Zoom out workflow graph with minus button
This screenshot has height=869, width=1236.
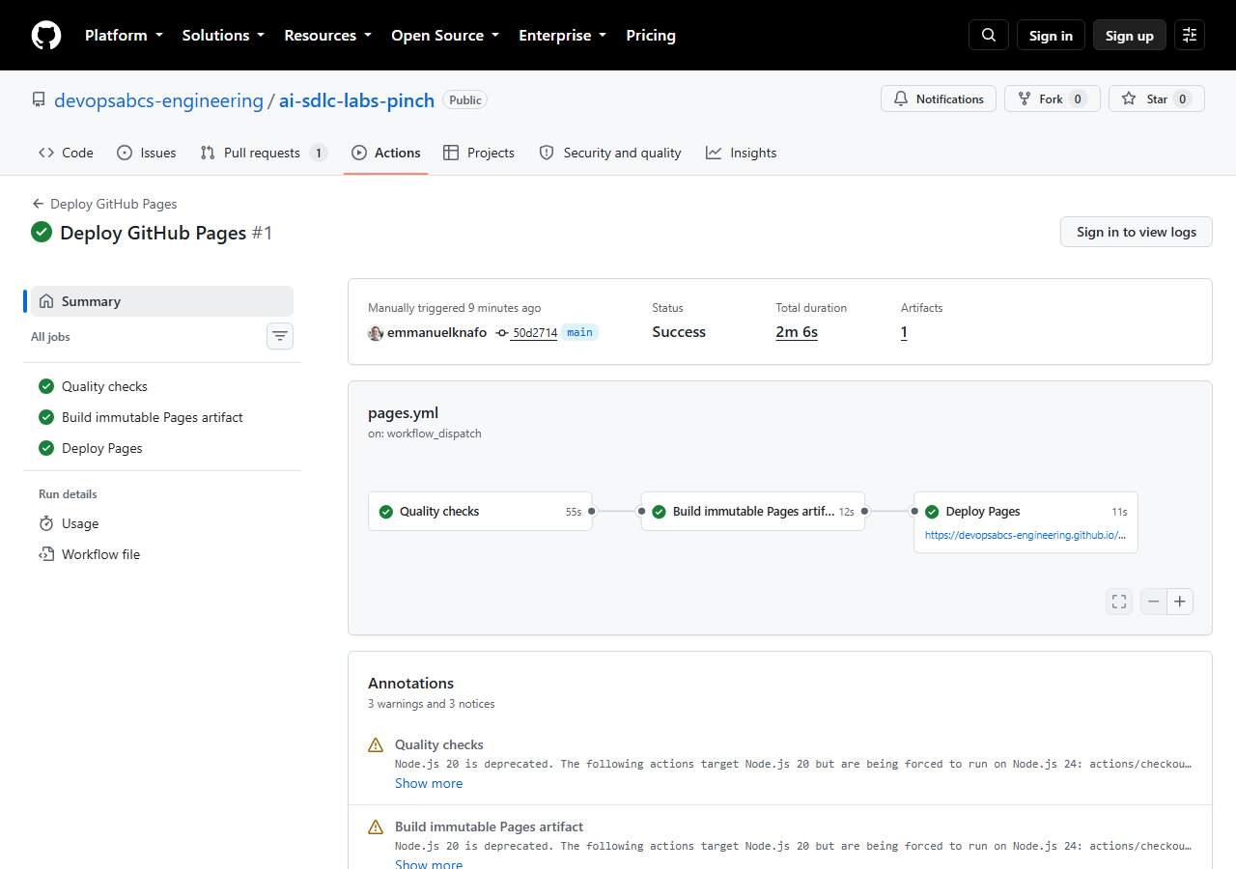click(x=1154, y=602)
